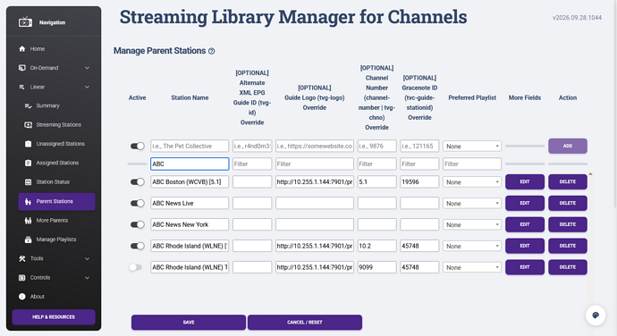Click the Parent Stations icon
The height and width of the screenshot is (336, 617).
click(x=28, y=201)
